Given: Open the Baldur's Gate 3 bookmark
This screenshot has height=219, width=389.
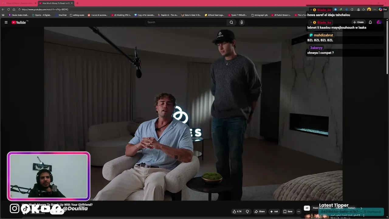Looking at the screenshot, I should 191,15.
